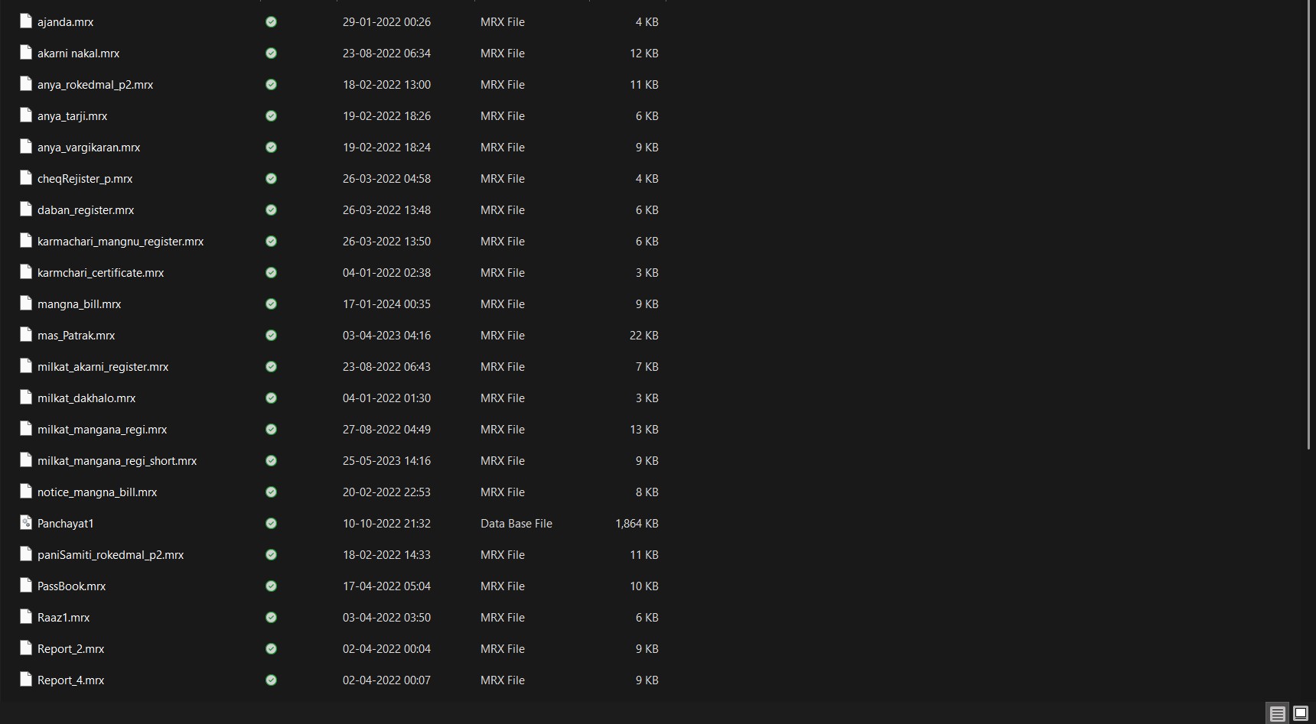1316x724 pixels.
Task: Click file icon of daban_register.mrx
Action: pos(26,210)
